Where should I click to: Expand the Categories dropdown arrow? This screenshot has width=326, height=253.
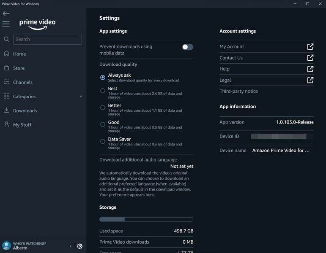[81, 97]
